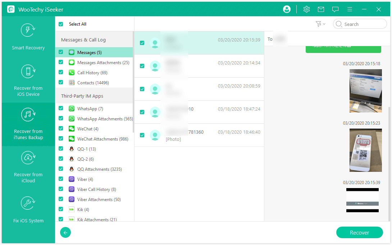
Task: Open the user account profile icon
Action: tap(287, 9)
